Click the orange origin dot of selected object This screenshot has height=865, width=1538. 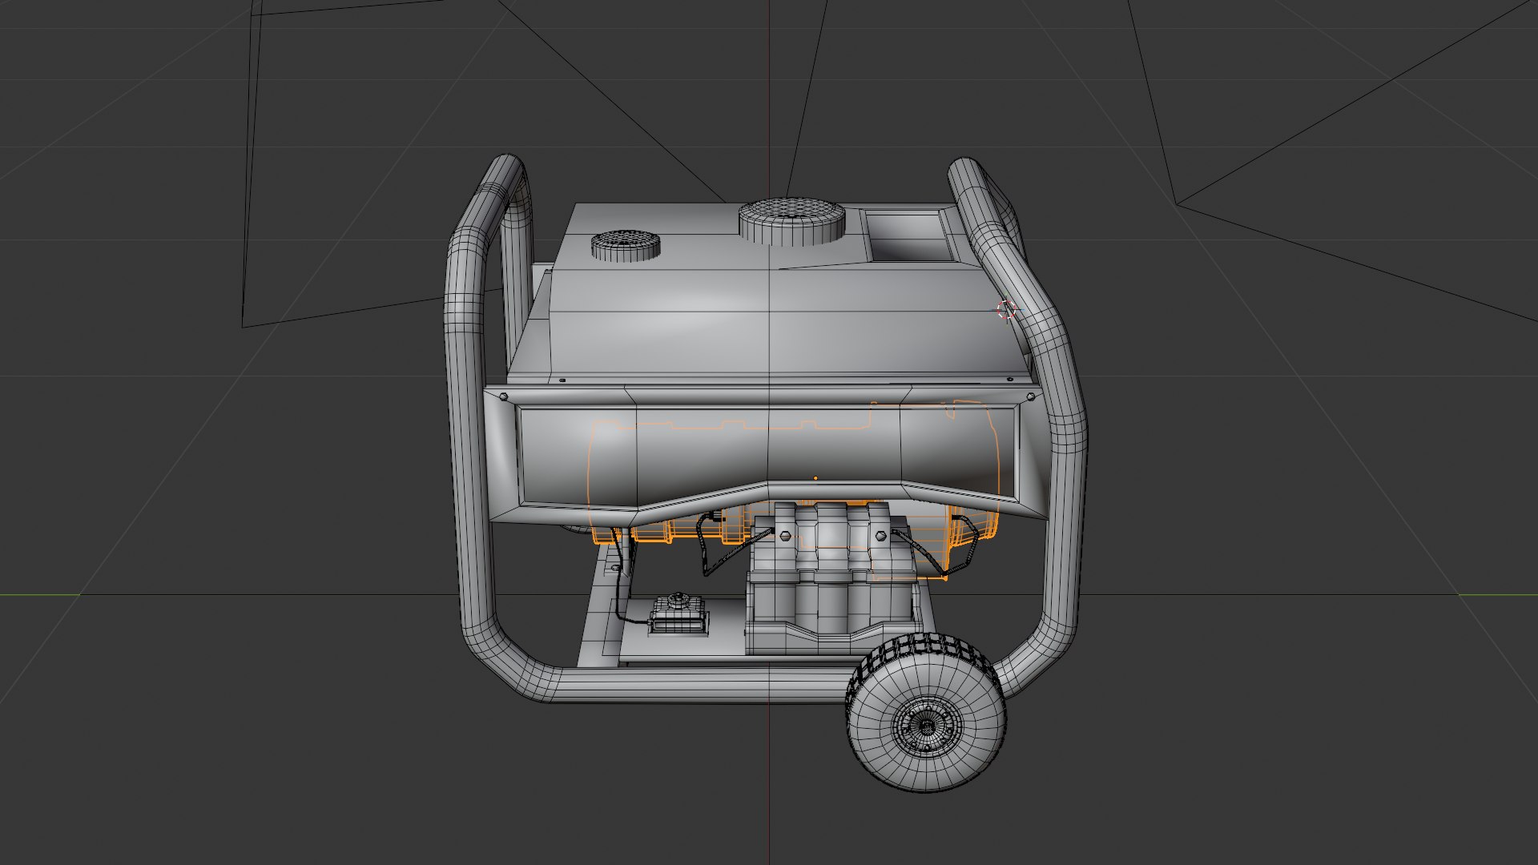[x=815, y=478]
